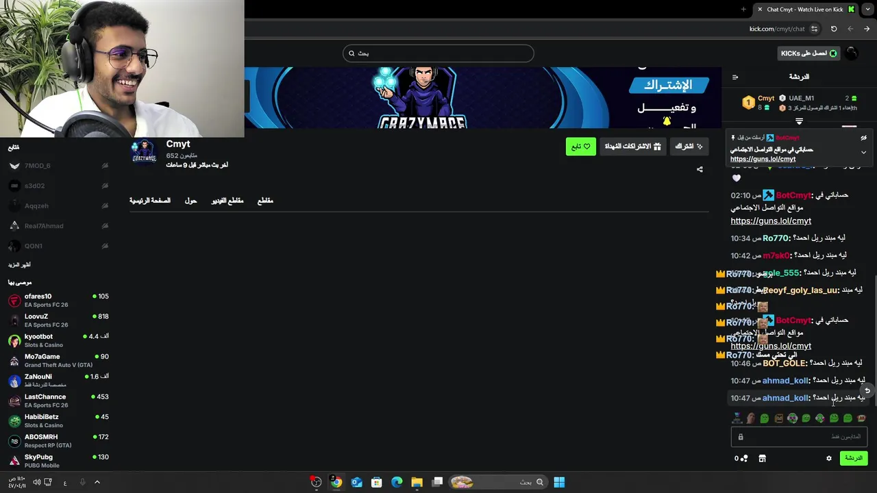
Task: Open the home page tab
Action: [x=150, y=201]
